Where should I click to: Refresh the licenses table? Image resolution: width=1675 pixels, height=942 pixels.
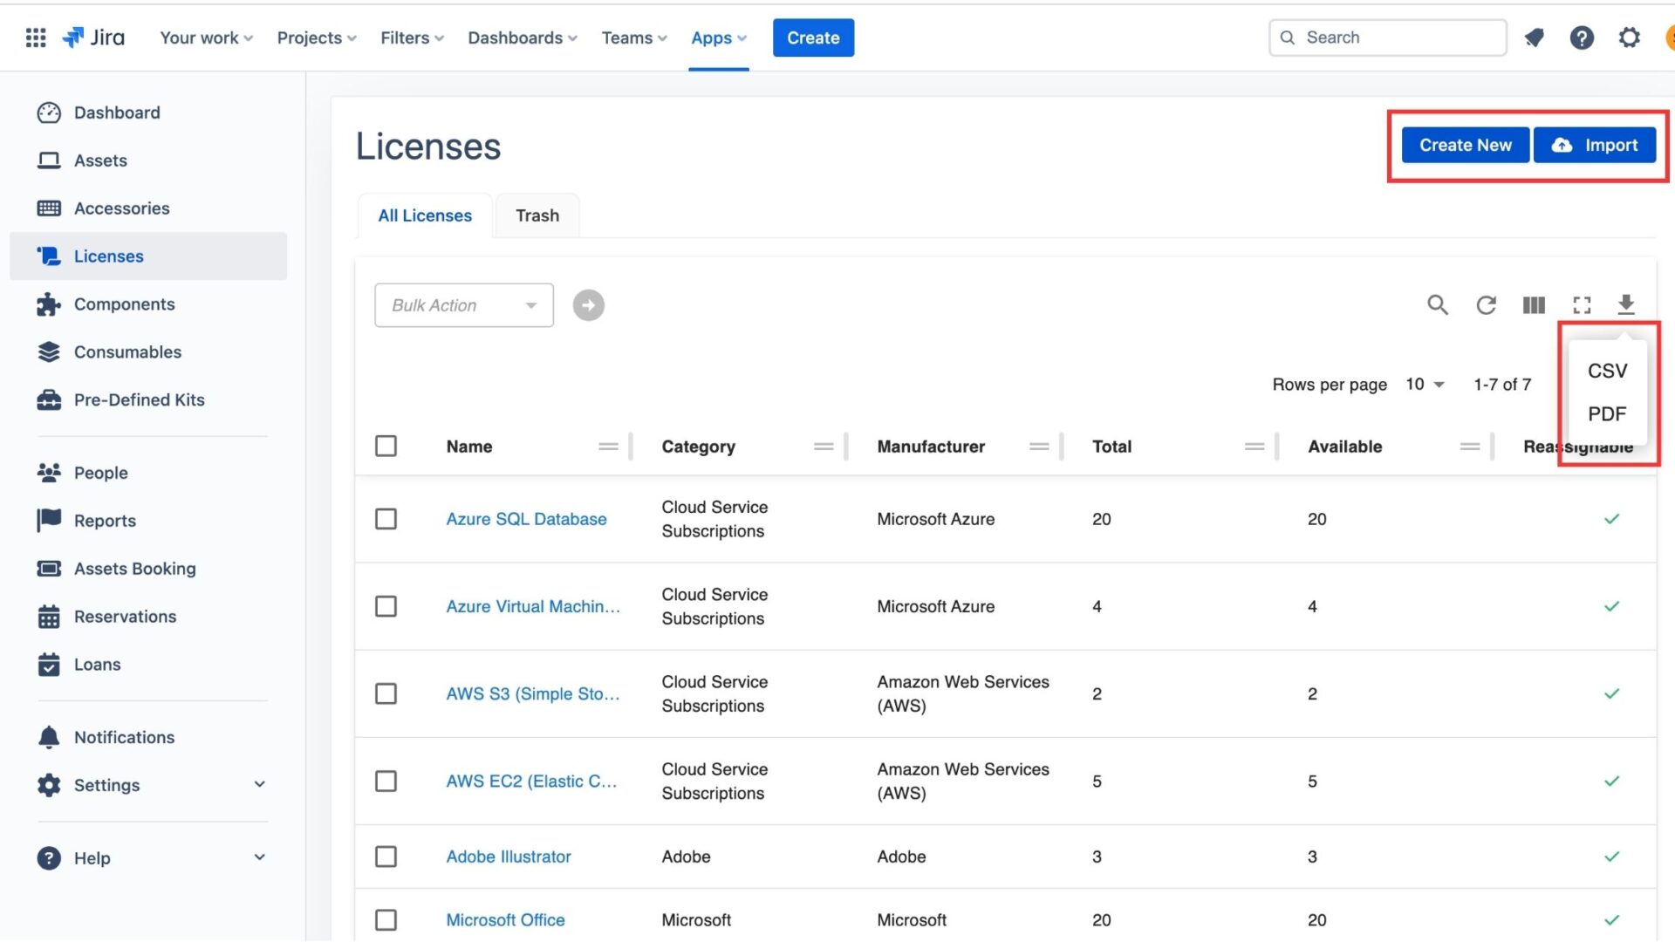click(1486, 304)
